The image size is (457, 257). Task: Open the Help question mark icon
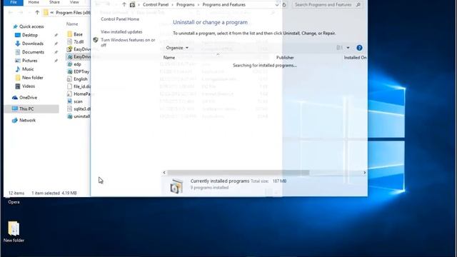[x=359, y=48]
